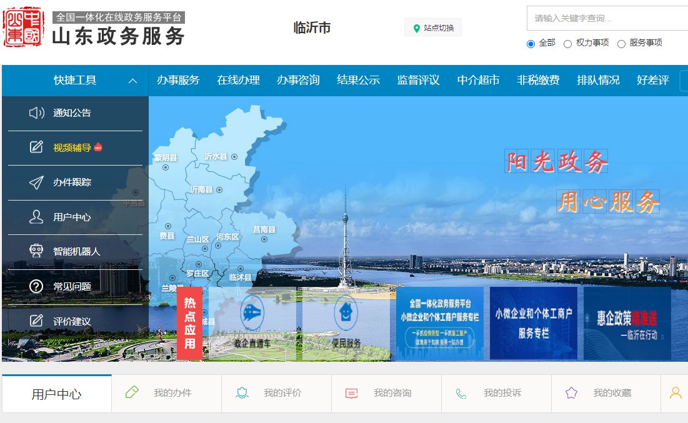Open the 中介超市 nav menu

[x=478, y=80]
